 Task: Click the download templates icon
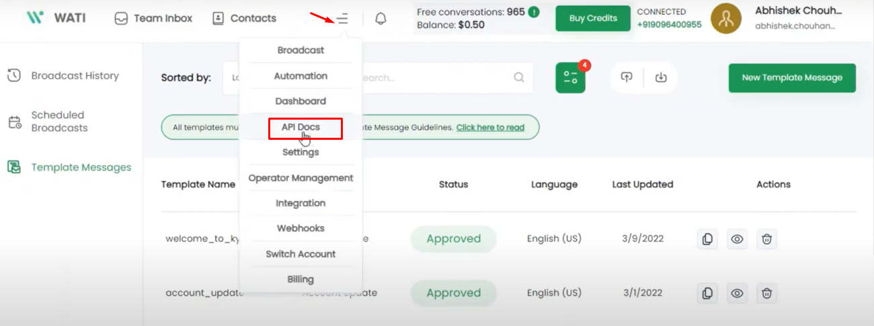point(661,77)
